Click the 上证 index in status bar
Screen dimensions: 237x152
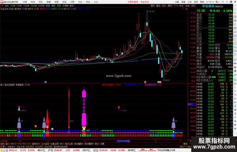tap(6, 150)
